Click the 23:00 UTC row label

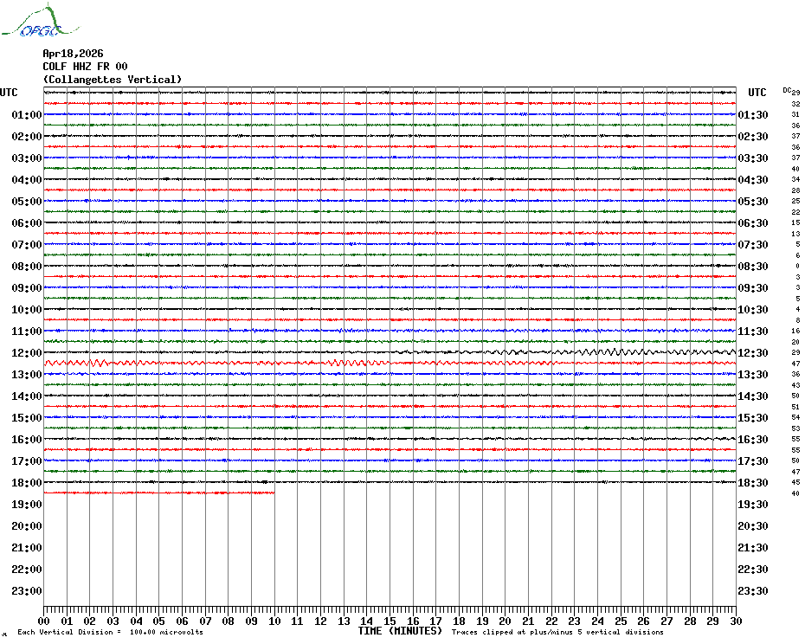coord(27,591)
